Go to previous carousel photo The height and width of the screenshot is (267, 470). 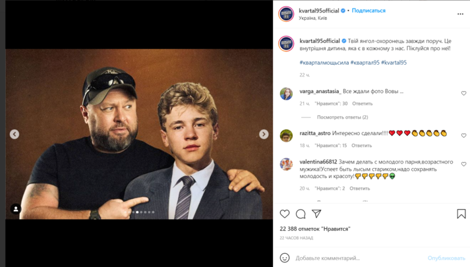coord(15,134)
